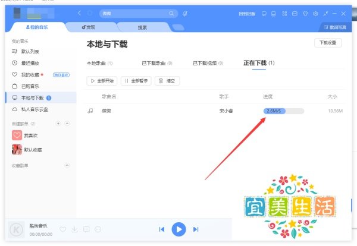Open the settings gear icon
The height and width of the screenshot is (246, 357).
[315, 14]
